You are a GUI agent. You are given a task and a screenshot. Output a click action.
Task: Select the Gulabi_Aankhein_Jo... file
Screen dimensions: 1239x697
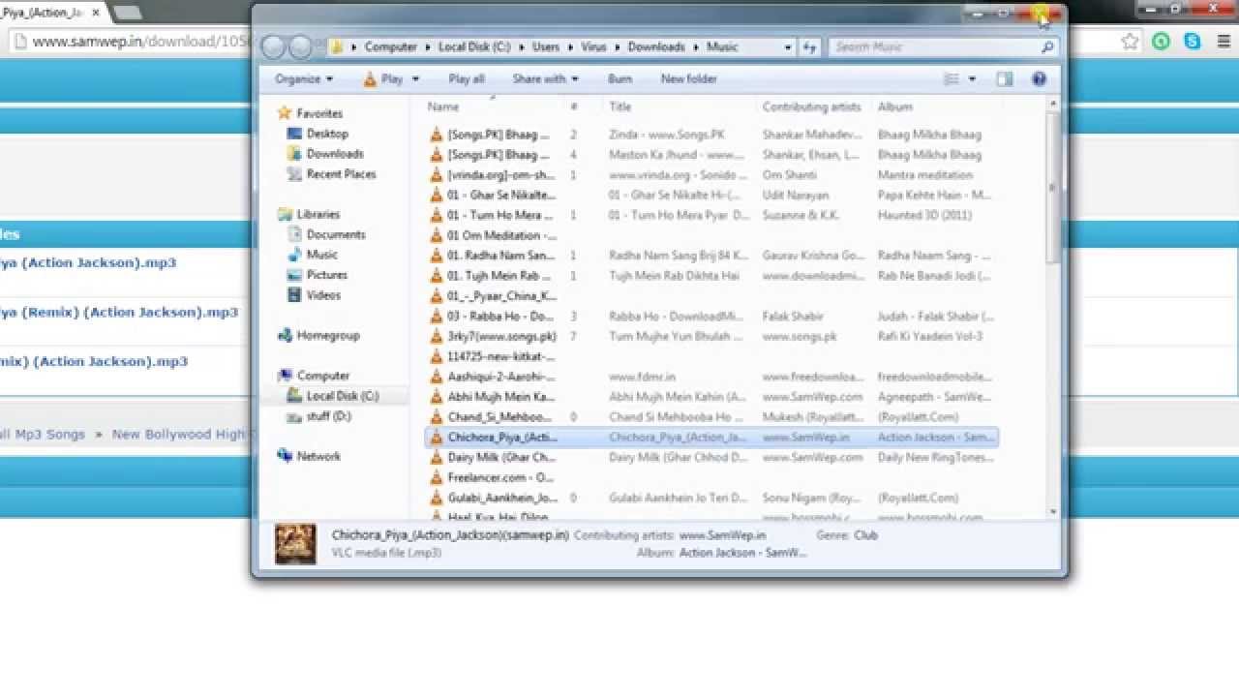coord(501,498)
